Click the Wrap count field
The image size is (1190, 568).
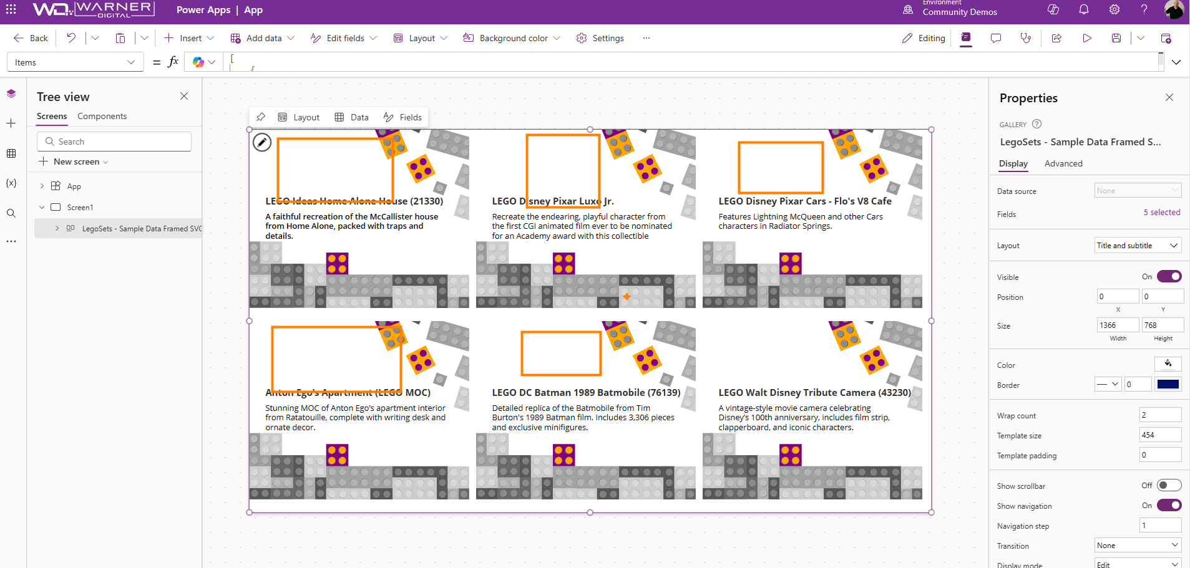pyautogui.click(x=1161, y=415)
